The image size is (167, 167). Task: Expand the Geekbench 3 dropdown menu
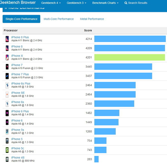(x=76, y=3)
